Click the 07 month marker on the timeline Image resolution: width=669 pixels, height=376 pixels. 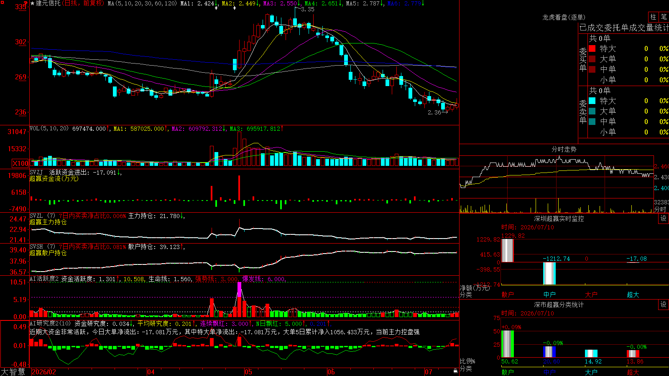429,372
